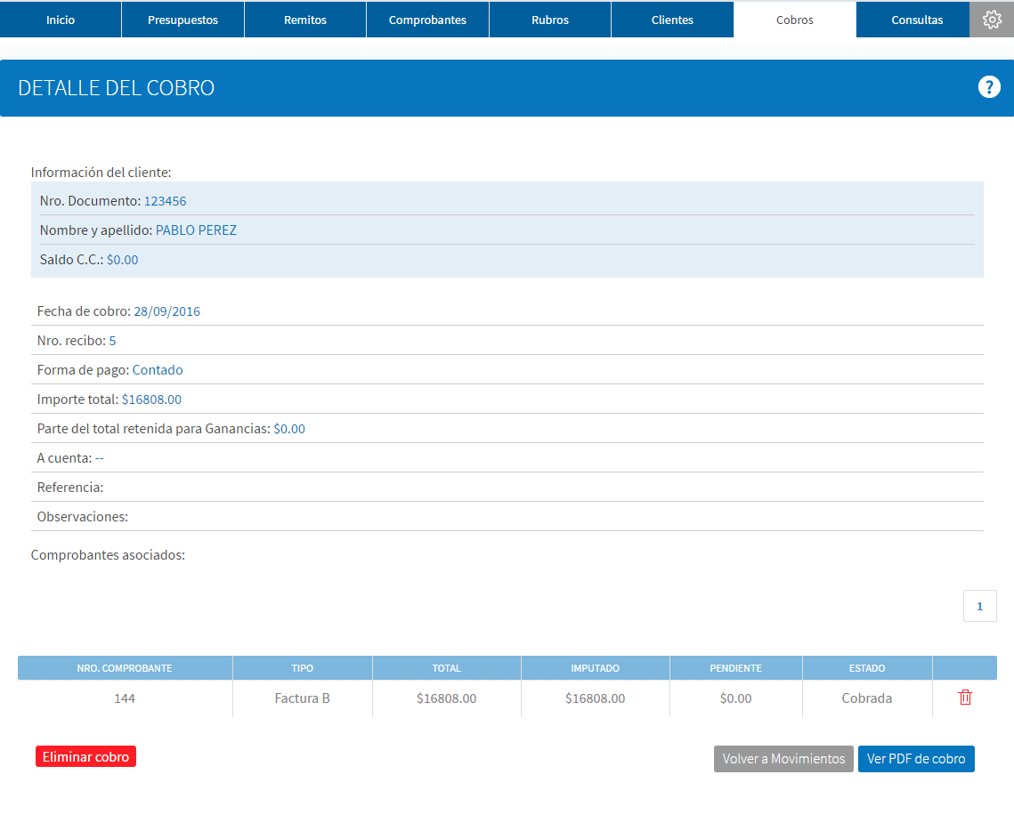Click the Estado column header
This screenshot has width=1014, height=823.
867,668
